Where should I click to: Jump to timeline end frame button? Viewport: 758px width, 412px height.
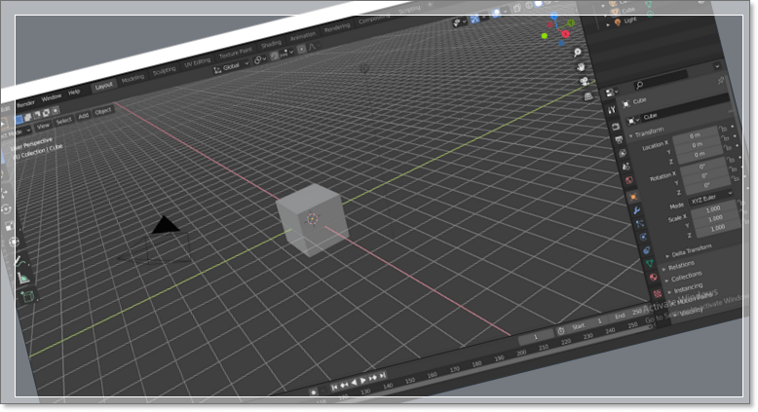(382, 375)
